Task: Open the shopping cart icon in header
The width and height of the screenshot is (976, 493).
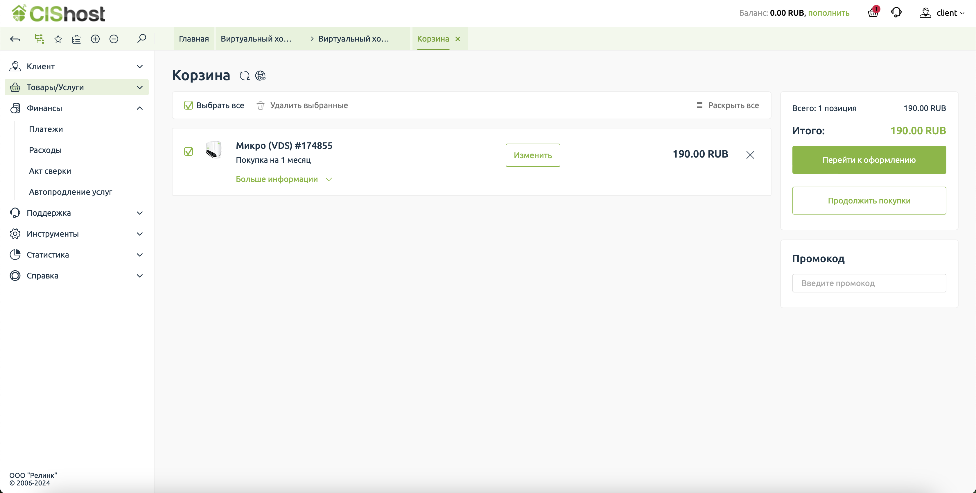Action: point(873,13)
